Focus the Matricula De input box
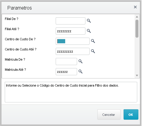142x126 pixels. point(66,62)
